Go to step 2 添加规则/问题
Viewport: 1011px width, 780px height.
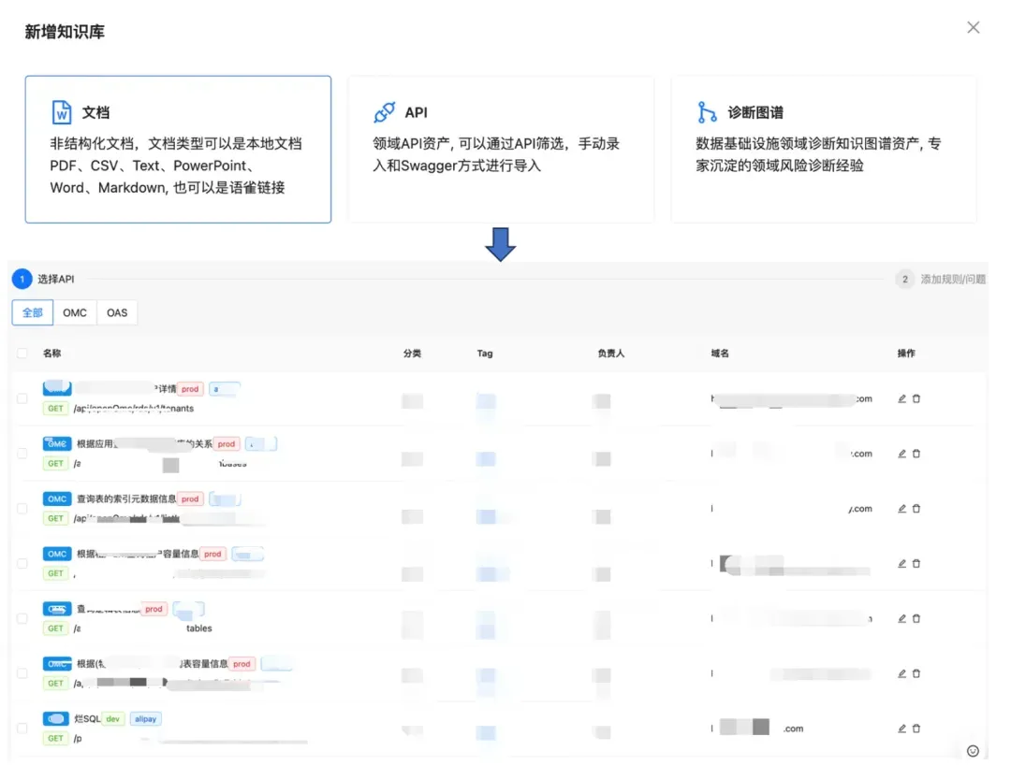point(941,279)
